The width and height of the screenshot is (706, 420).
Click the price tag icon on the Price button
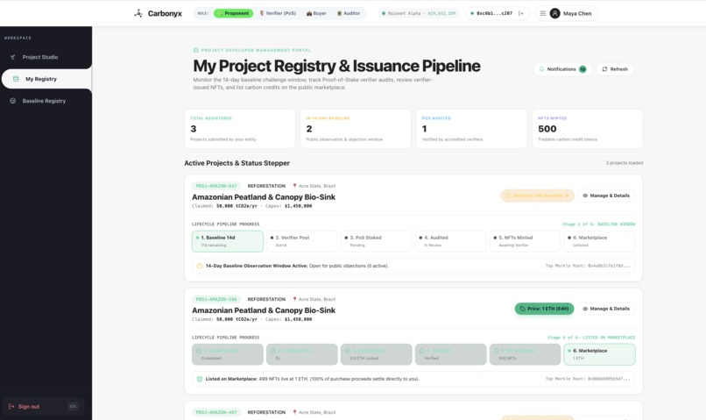(x=522, y=309)
